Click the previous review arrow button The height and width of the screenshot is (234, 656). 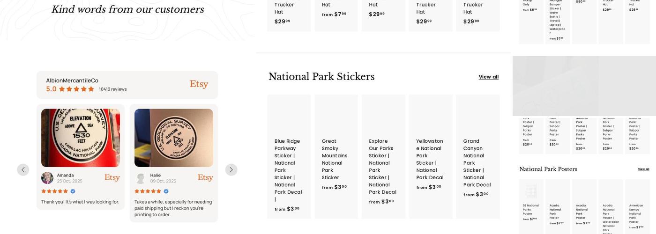tap(23, 170)
